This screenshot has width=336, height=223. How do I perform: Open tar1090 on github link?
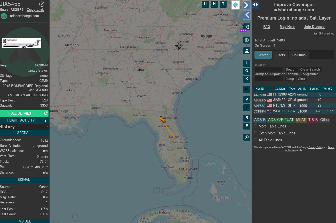tap(324, 34)
